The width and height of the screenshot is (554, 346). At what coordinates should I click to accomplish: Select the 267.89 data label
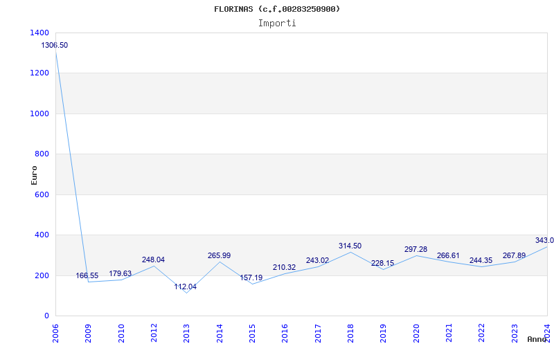514,255
